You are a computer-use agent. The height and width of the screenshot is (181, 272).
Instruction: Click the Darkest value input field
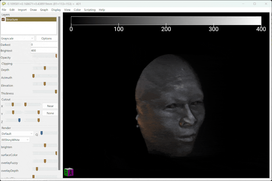pyautogui.click(x=44, y=45)
